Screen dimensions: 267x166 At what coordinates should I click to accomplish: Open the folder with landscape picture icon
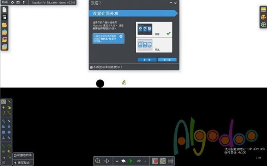tap(4, 32)
